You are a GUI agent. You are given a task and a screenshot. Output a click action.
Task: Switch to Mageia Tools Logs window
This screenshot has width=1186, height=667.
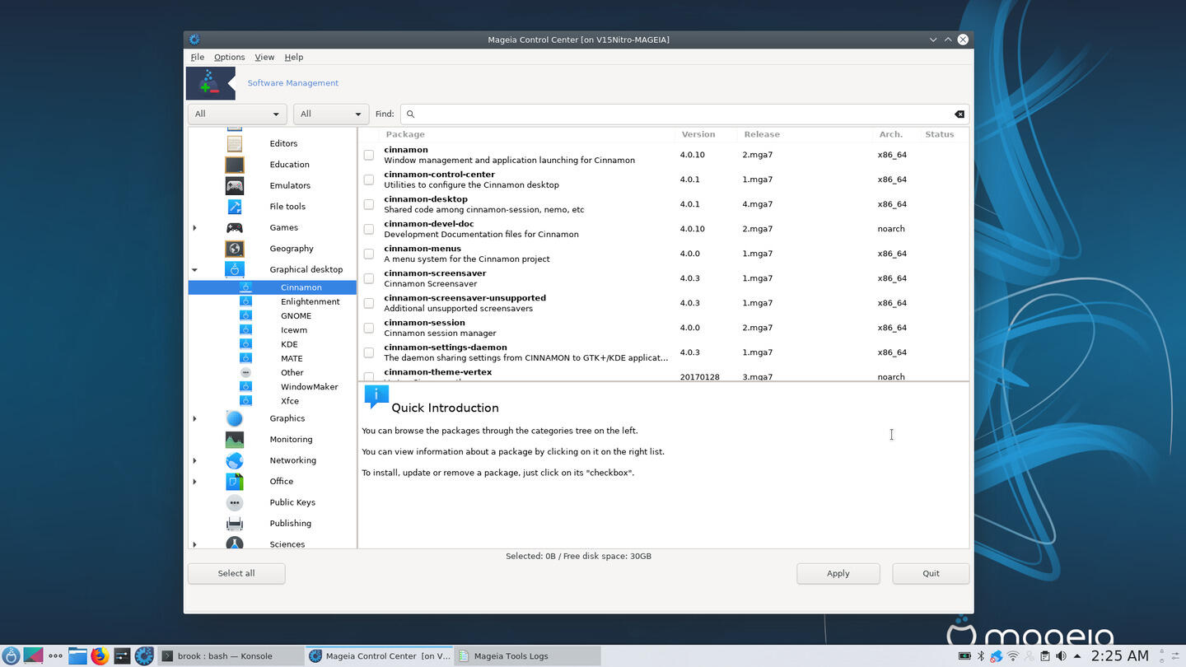tap(527, 656)
